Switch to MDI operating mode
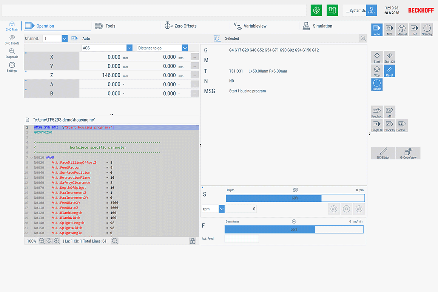The height and width of the screenshot is (292, 438). (x=389, y=29)
